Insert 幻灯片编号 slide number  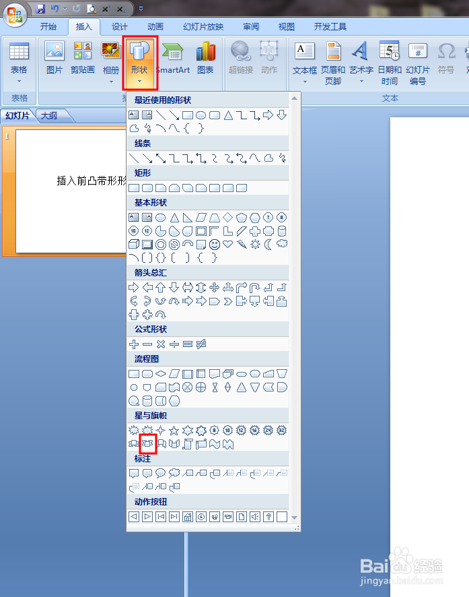coord(418,63)
